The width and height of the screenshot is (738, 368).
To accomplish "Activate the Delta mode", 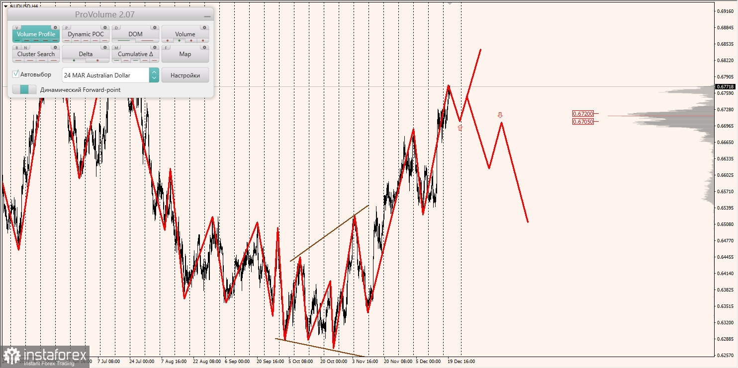I will (86, 54).
